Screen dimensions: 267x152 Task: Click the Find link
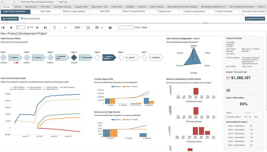tap(137, 28)
